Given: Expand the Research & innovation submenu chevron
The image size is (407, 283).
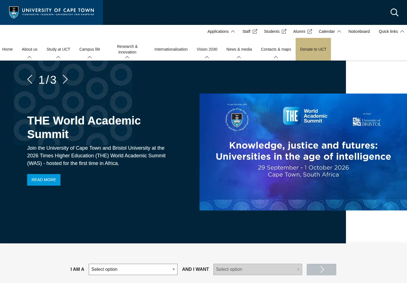Looking at the screenshot, I should [x=127, y=57].
